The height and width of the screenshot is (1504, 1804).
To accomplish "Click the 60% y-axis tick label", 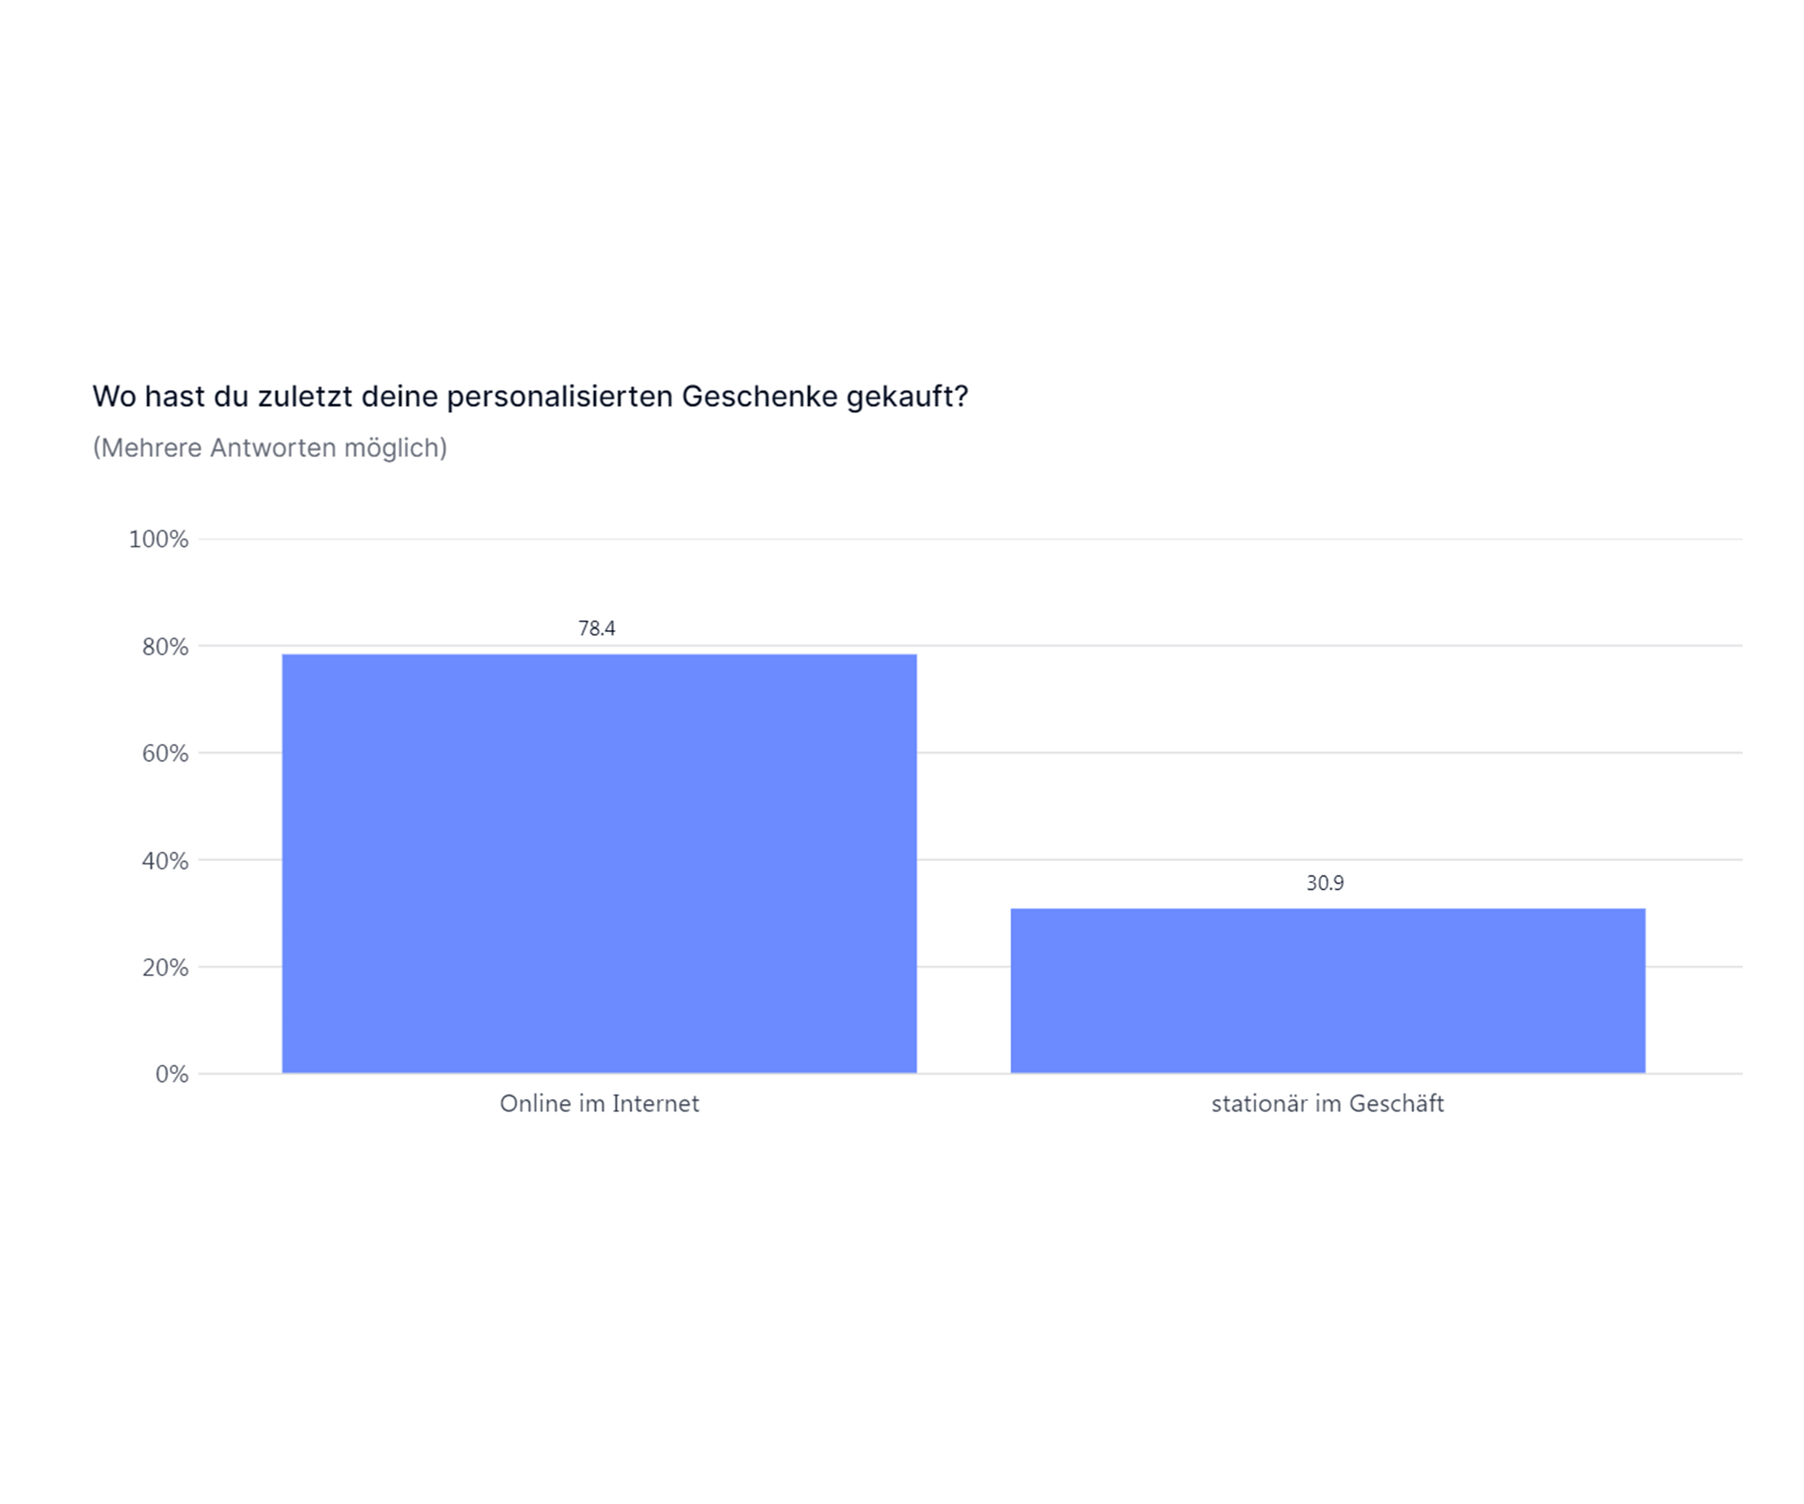I will coord(165,754).
